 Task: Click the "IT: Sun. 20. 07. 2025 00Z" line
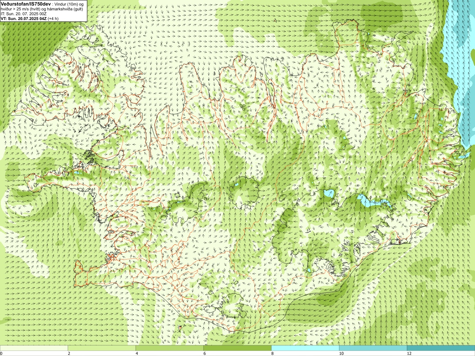pos(23,14)
